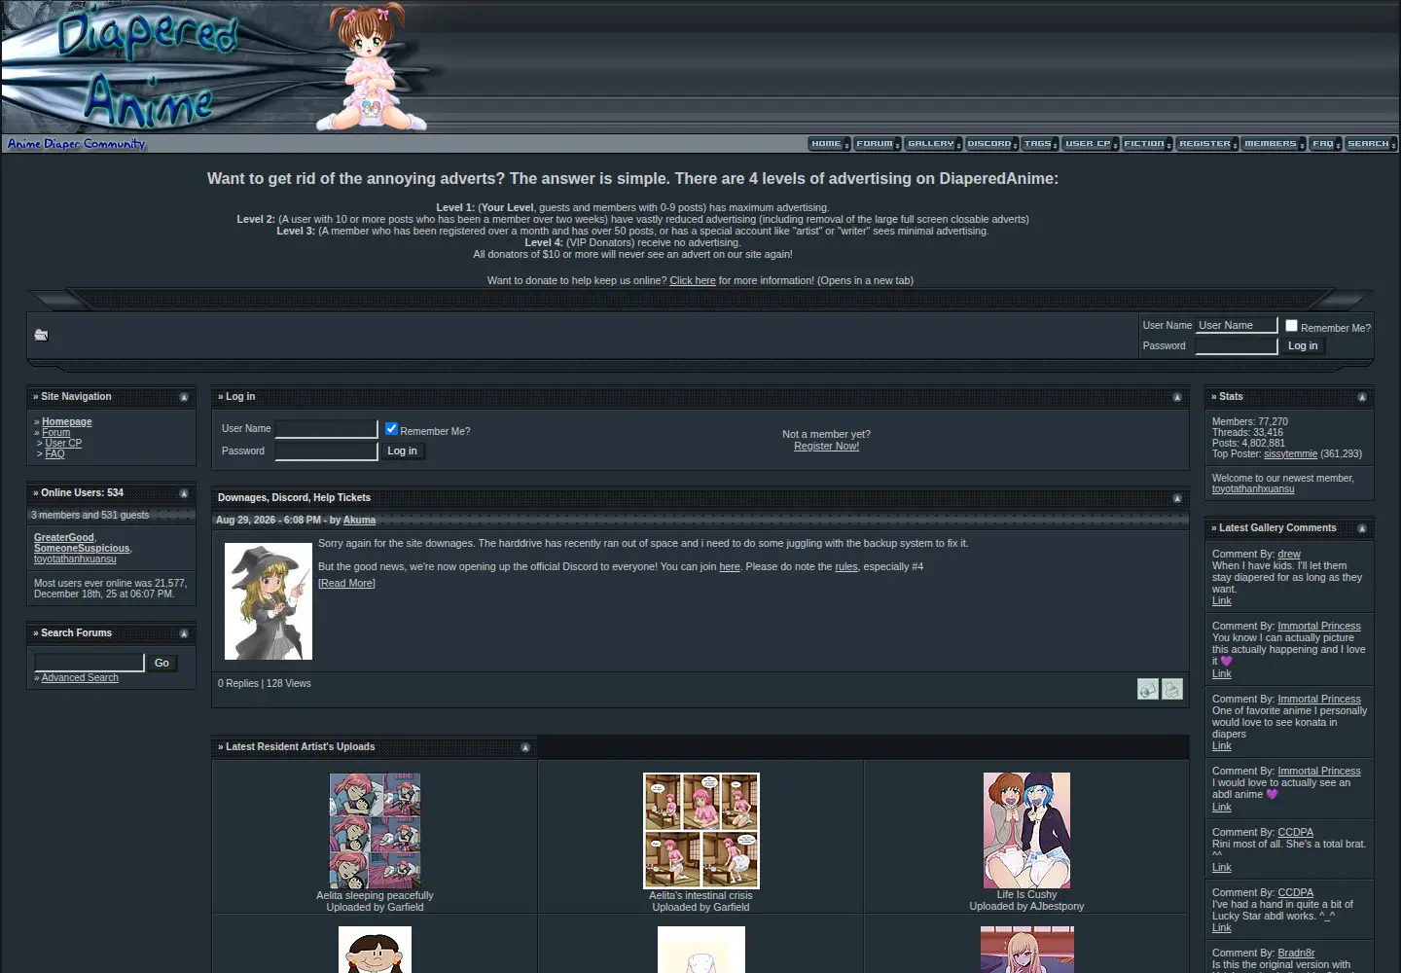Collapse the center Log in panel
This screenshot has width=1401, height=973.
[x=1177, y=397]
